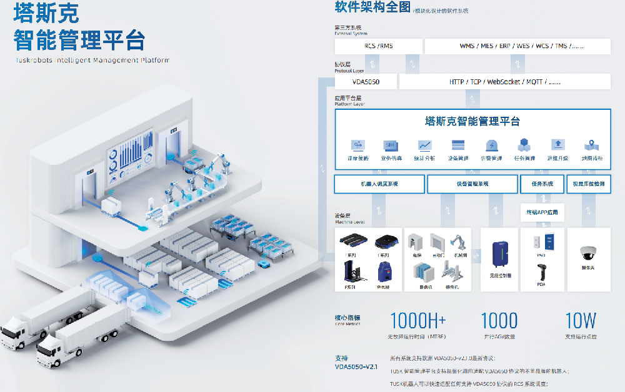Screen dimensions: 625x392
Task: Click the 机械臂 robotic arm image
Action: [459, 242]
